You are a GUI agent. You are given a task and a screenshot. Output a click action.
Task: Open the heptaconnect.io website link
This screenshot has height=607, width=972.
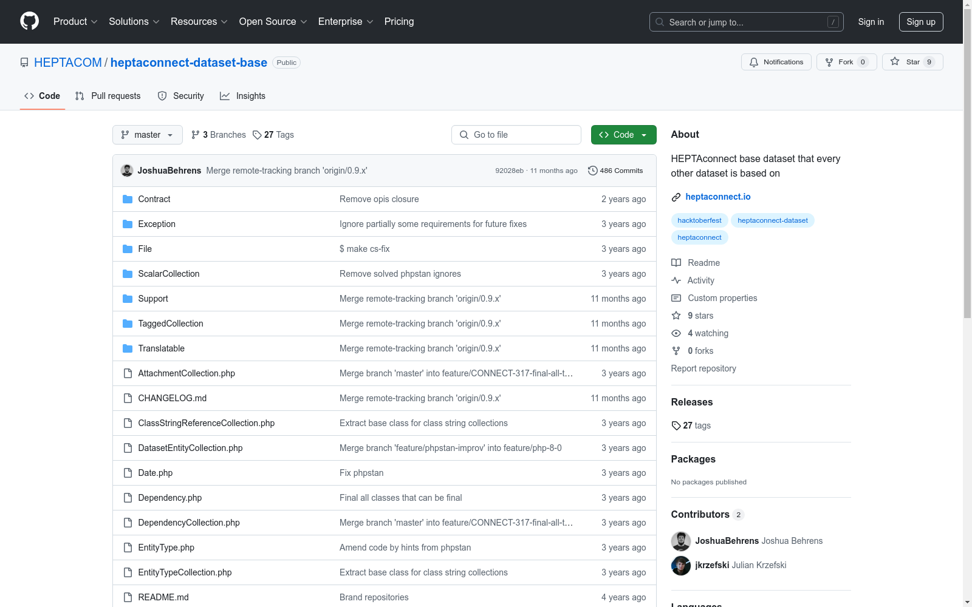point(718,197)
